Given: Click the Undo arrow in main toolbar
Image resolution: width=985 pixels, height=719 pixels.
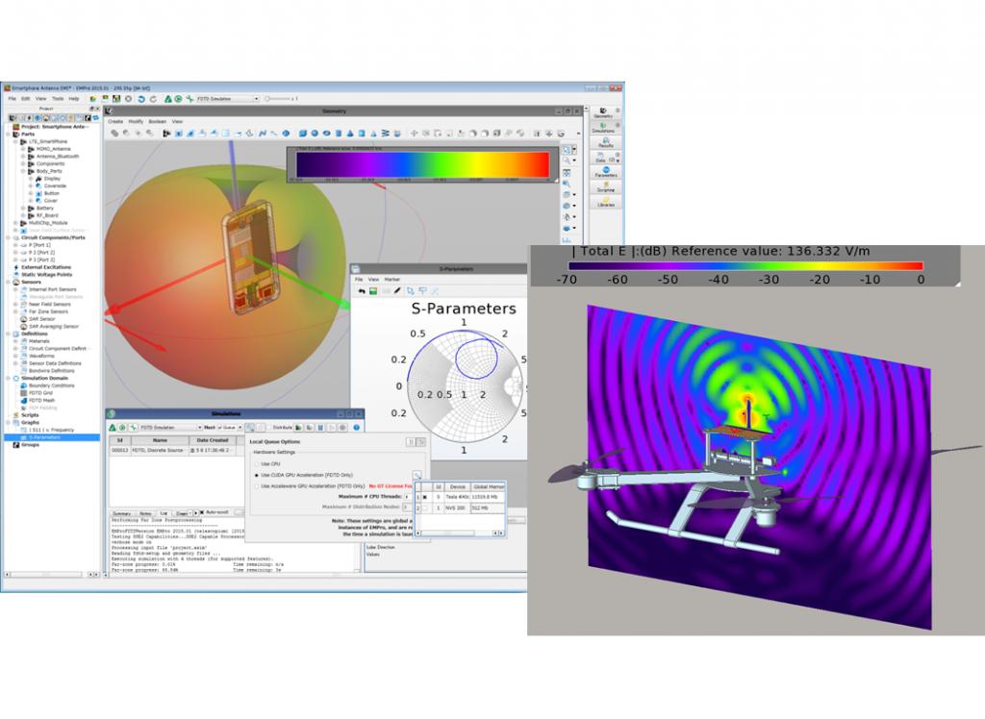Looking at the screenshot, I should pyautogui.click(x=140, y=98).
